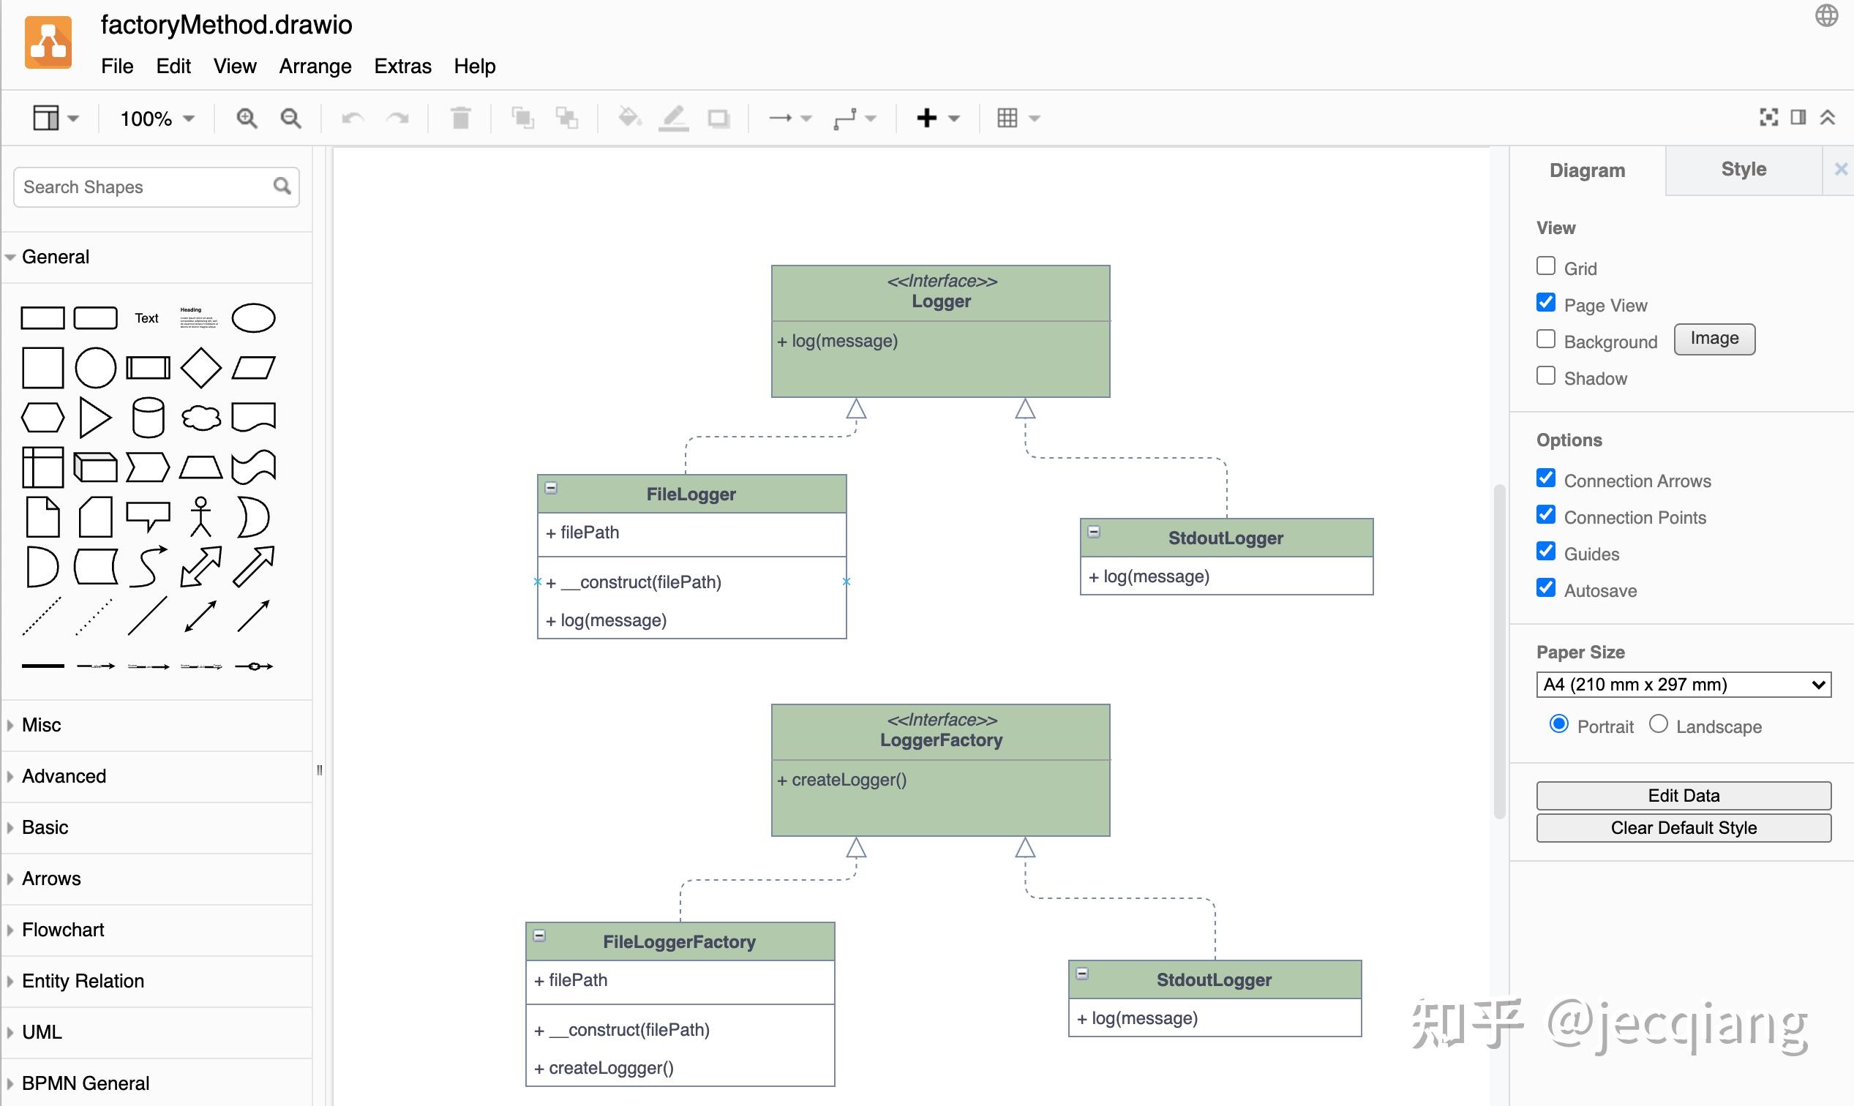
Task: Open the A4 paper size dropdown
Action: pos(1683,684)
